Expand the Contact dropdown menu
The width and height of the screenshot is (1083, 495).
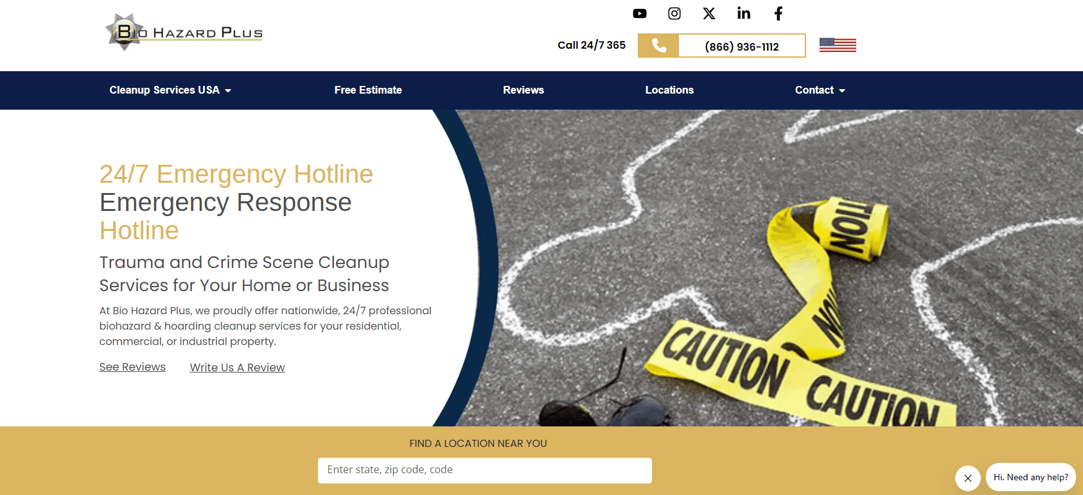tap(820, 90)
